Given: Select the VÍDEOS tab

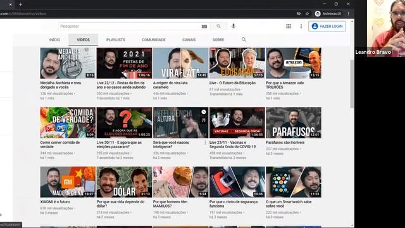Looking at the screenshot, I should [83, 40].
